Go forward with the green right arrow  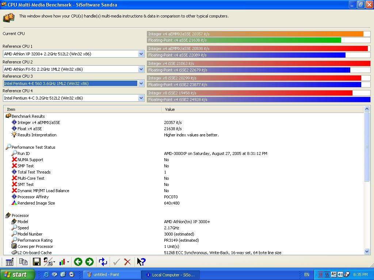pos(89,262)
